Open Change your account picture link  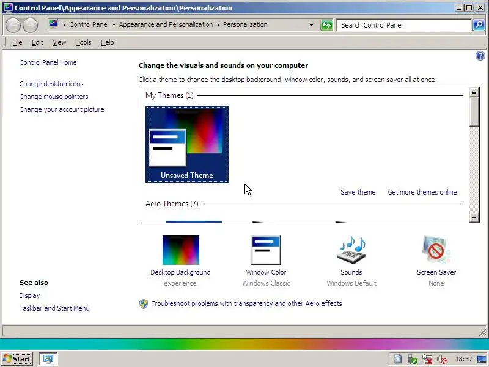click(x=62, y=109)
